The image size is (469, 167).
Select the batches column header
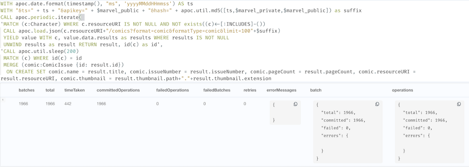(x=27, y=90)
